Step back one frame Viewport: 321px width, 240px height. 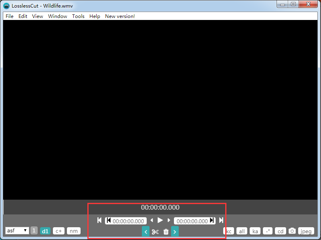[x=152, y=220]
